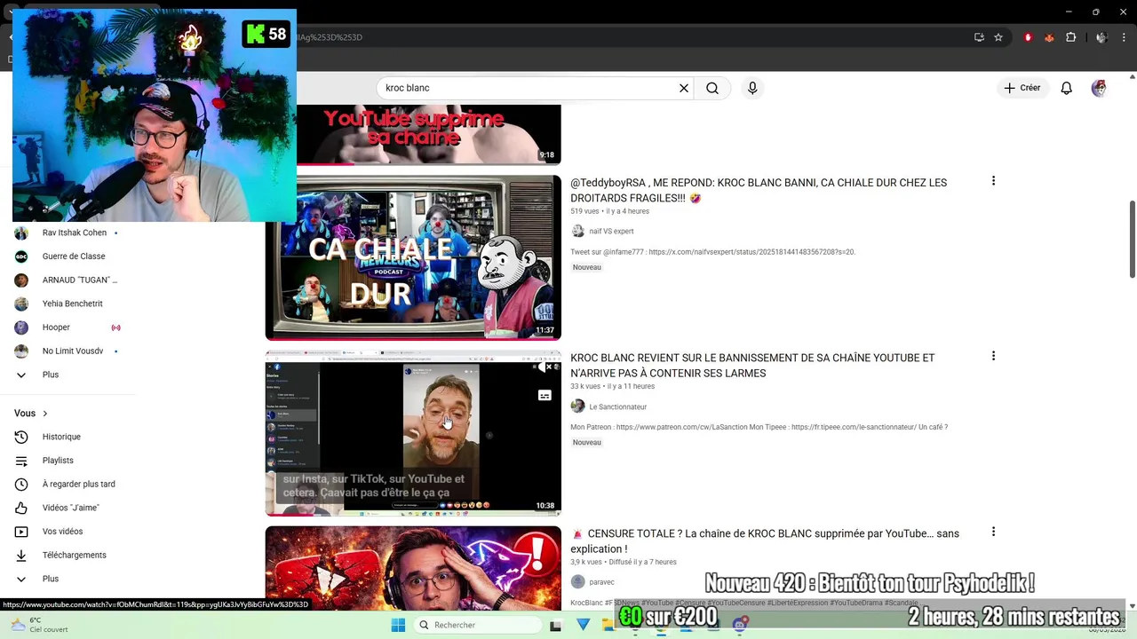
Task: Click the YouTube supprime sa chaîne thumbnail
Action: (x=429, y=134)
